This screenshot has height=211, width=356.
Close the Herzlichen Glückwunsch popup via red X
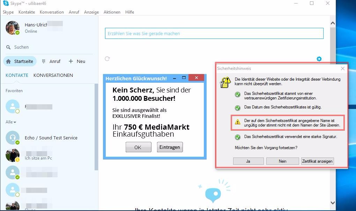tap(196, 78)
